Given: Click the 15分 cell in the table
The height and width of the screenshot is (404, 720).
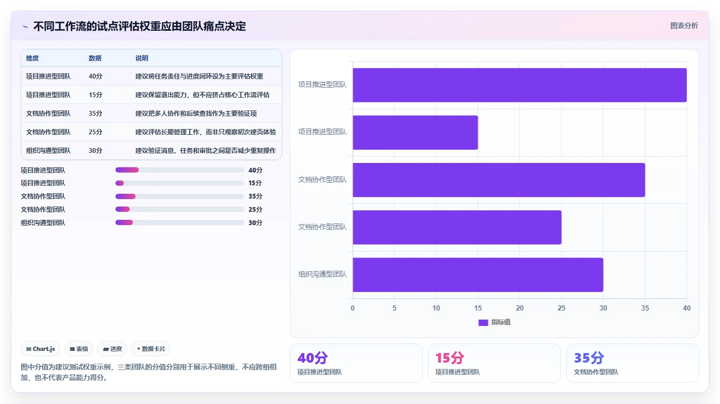Looking at the screenshot, I should [96, 95].
